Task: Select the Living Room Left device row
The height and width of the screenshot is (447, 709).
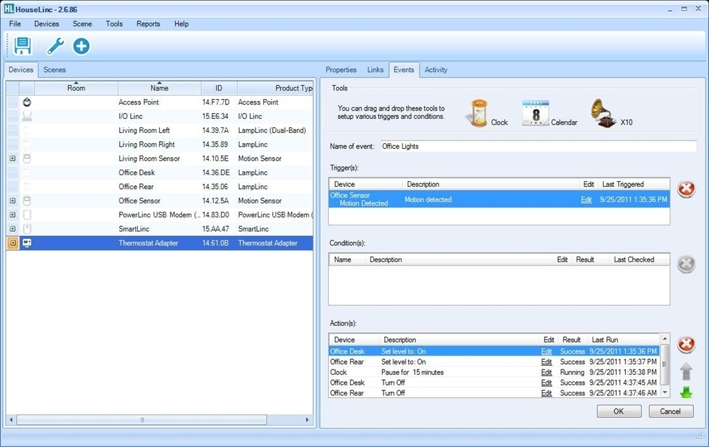Action: click(x=159, y=130)
